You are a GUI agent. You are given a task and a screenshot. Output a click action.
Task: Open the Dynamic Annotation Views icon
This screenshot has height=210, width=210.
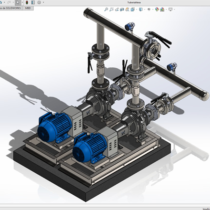[127, 10]
